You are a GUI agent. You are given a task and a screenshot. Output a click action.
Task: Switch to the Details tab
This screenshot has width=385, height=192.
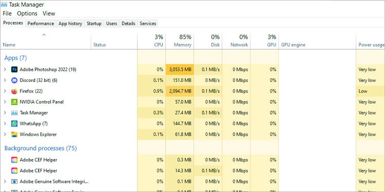click(128, 24)
